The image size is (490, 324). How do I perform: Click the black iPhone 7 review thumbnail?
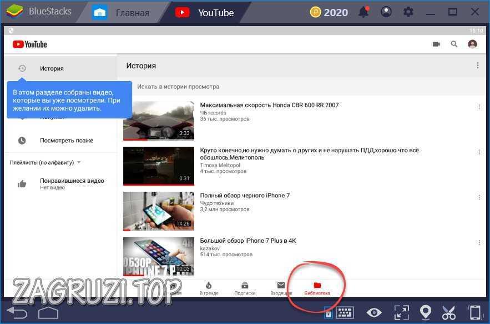159,211
